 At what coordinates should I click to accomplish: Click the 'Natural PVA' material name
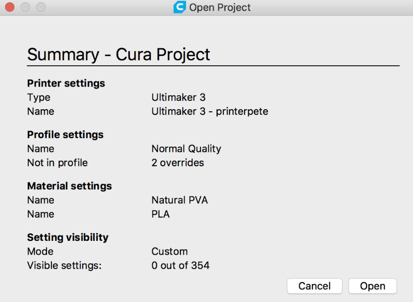click(x=180, y=200)
